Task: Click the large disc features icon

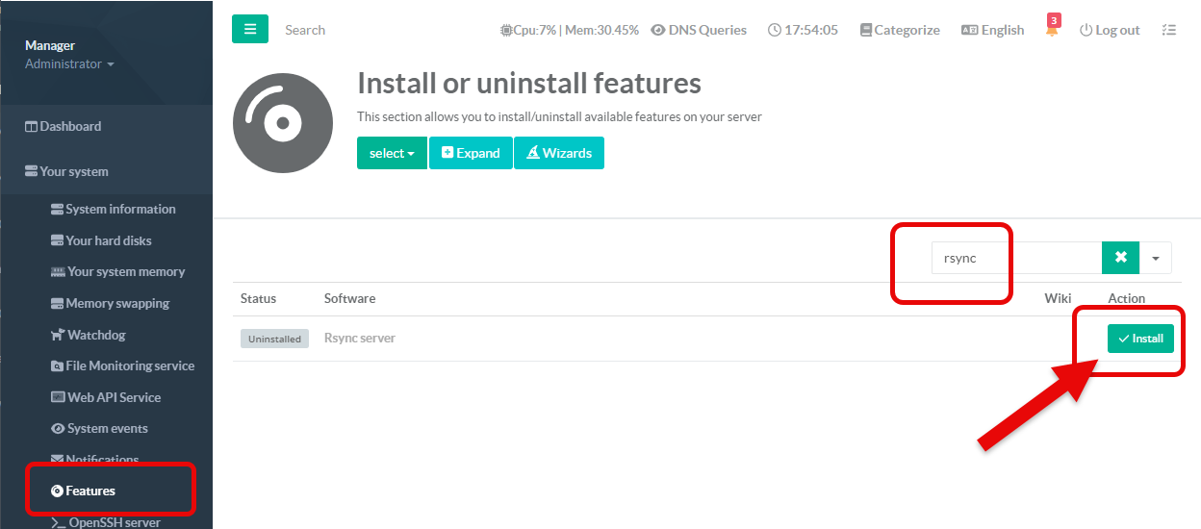Action: 281,123
